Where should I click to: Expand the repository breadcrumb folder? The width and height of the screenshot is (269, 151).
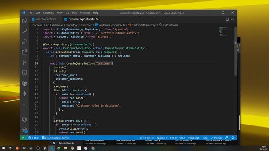click(72, 25)
